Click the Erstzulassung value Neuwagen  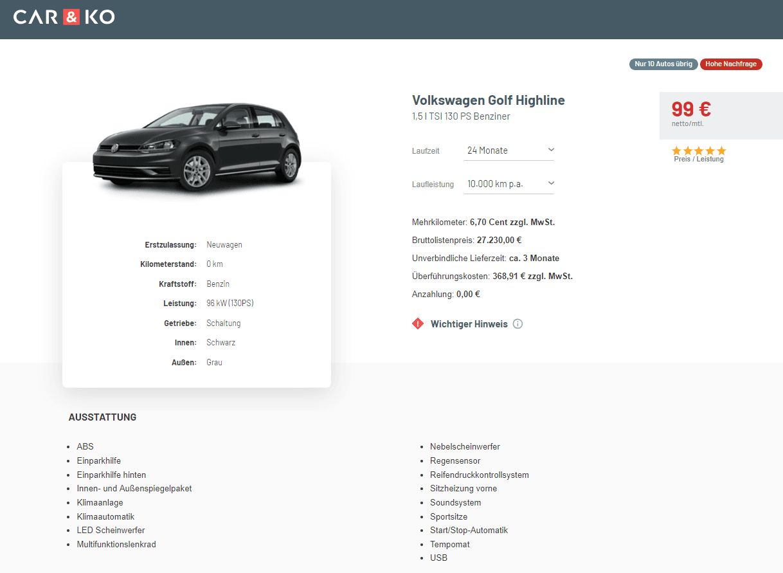point(224,245)
